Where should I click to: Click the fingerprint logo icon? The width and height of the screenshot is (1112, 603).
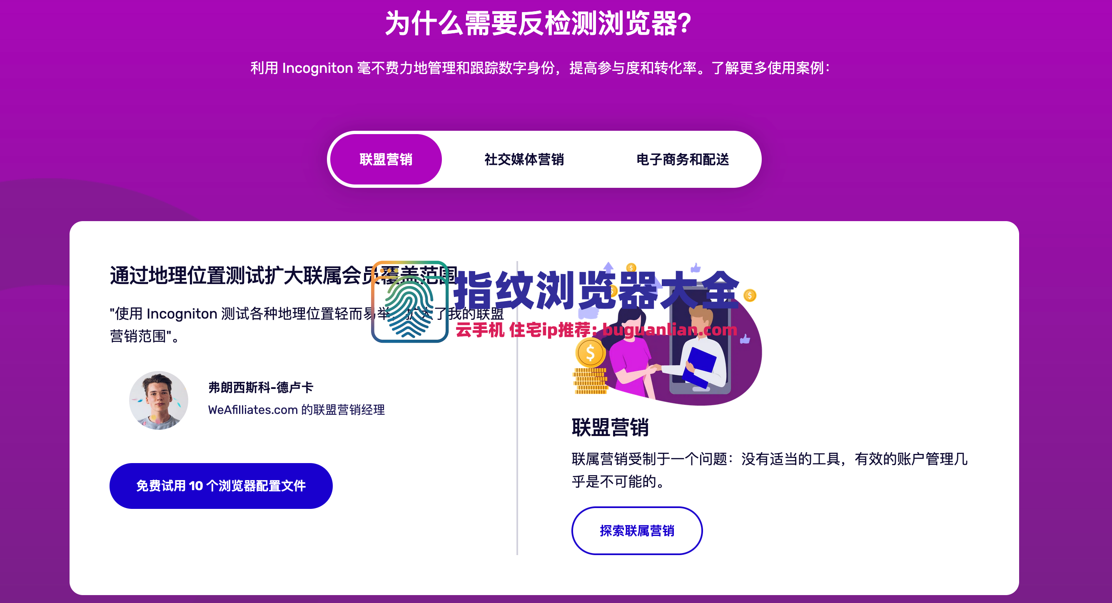pos(410,302)
